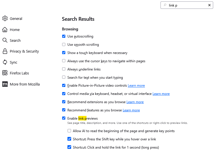Click the Firefox Labs icon
This screenshot has height=152, width=214.
[5, 73]
